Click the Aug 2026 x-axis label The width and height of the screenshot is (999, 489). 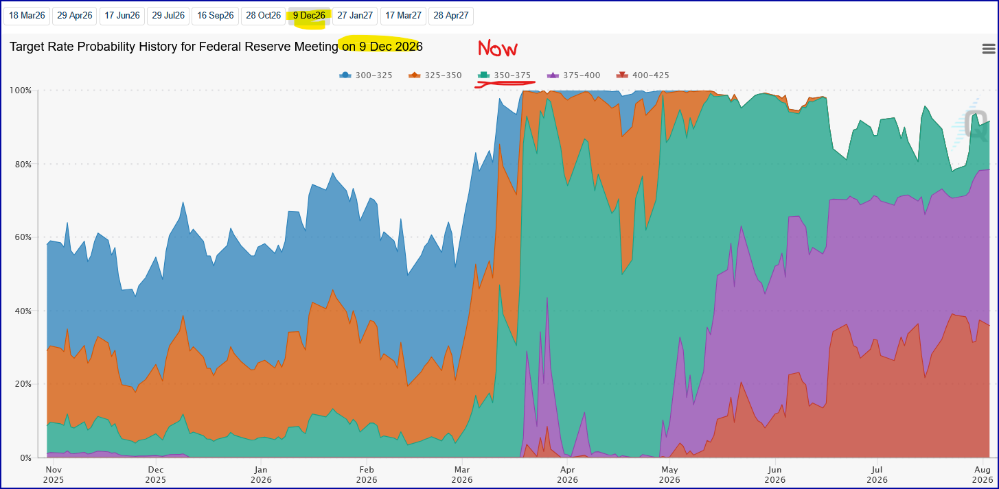pos(982,475)
